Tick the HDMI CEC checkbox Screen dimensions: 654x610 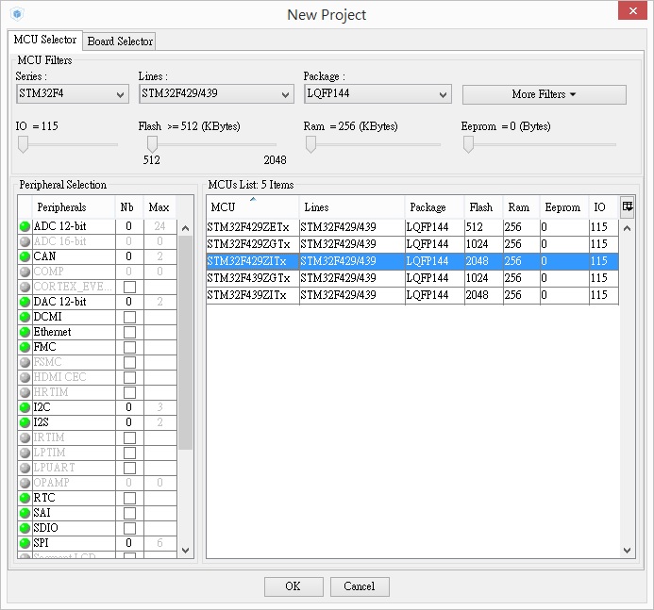point(129,377)
